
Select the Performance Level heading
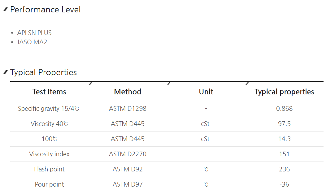(45, 10)
